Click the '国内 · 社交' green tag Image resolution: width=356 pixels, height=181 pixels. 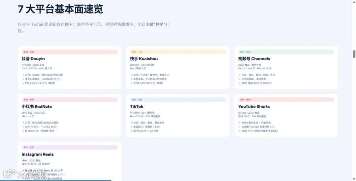(x=286, y=52)
